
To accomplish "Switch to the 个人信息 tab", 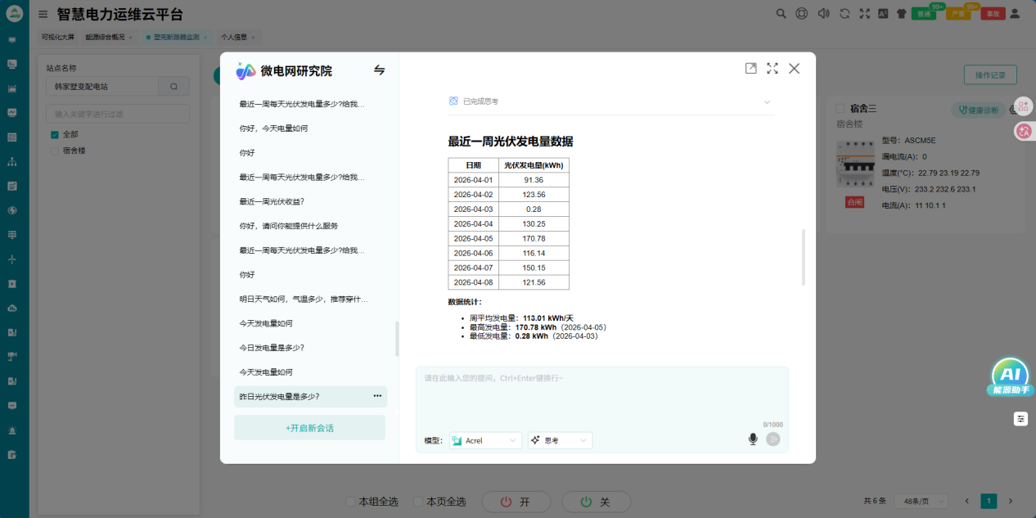I will click(234, 38).
